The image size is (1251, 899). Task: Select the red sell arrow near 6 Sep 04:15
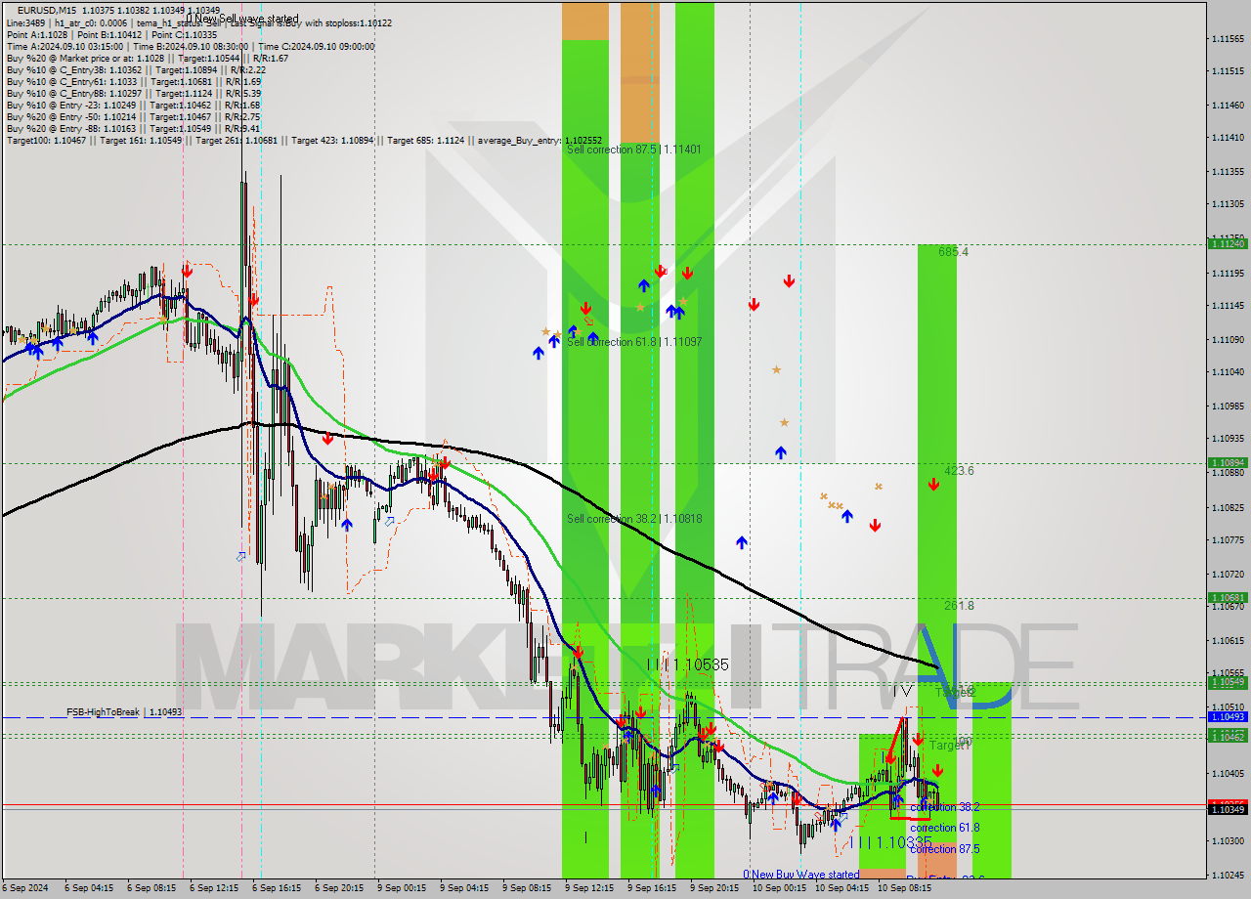click(x=186, y=271)
